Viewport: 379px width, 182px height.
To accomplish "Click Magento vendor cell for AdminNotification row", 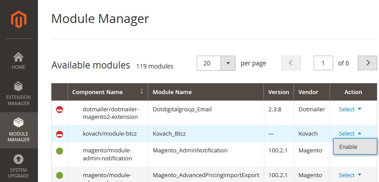I will [x=310, y=151].
